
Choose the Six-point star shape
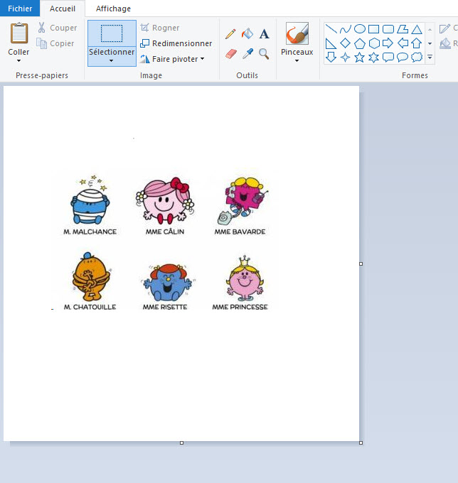coord(374,58)
